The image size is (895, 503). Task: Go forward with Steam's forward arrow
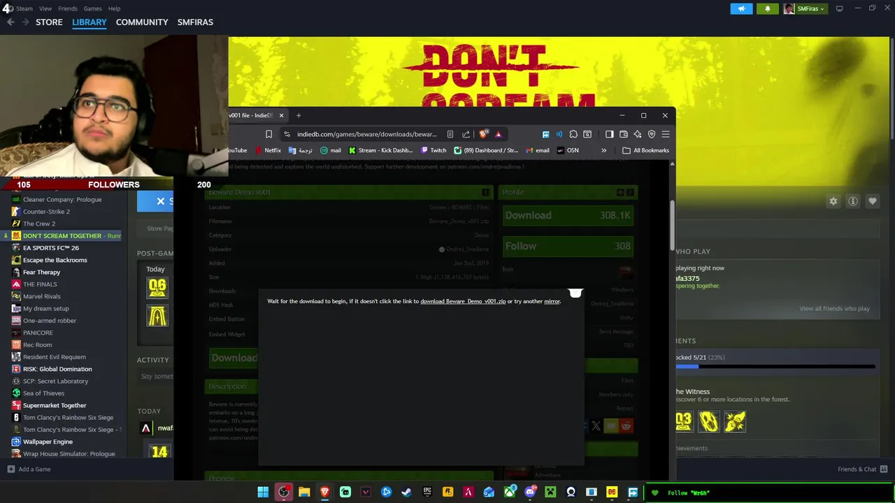pos(25,22)
